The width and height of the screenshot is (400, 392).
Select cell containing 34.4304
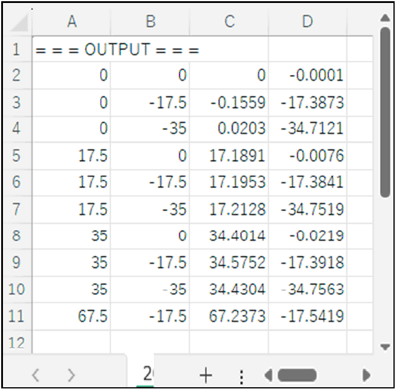pos(229,290)
